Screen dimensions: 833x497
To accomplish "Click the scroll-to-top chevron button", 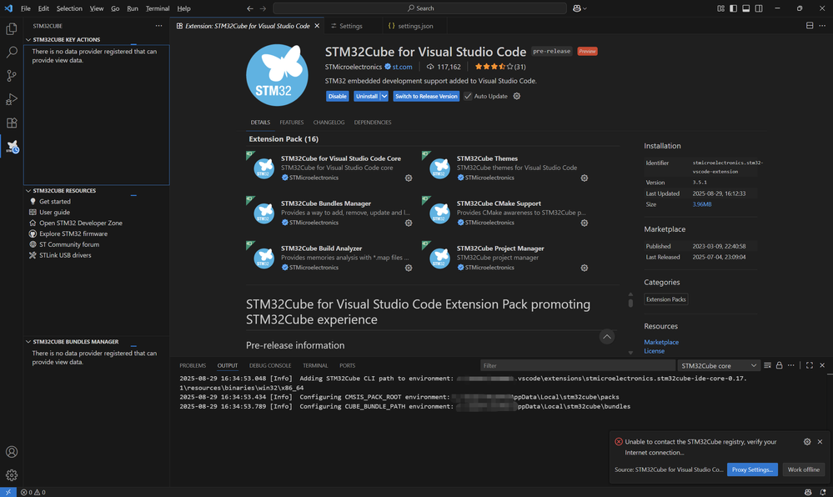I will (607, 336).
